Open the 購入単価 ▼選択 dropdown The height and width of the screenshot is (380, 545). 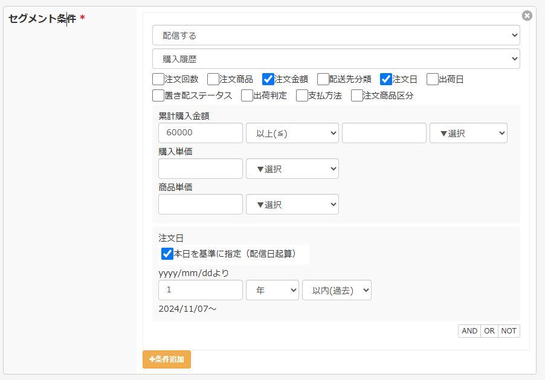[x=292, y=169]
